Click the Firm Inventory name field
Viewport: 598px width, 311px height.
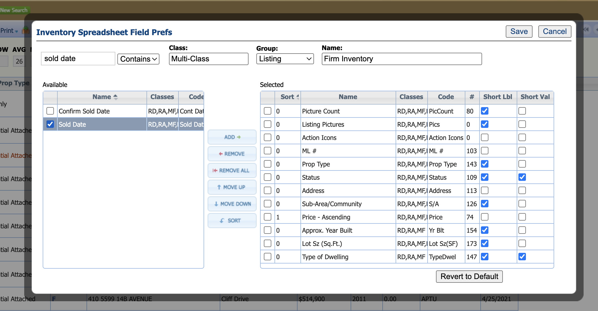[x=401, y=59]
